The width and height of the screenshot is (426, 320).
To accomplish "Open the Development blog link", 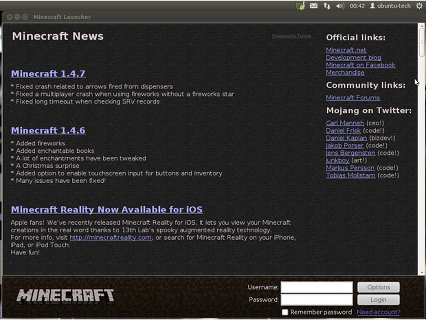I will pyautogui.click(x=354, y=58).
